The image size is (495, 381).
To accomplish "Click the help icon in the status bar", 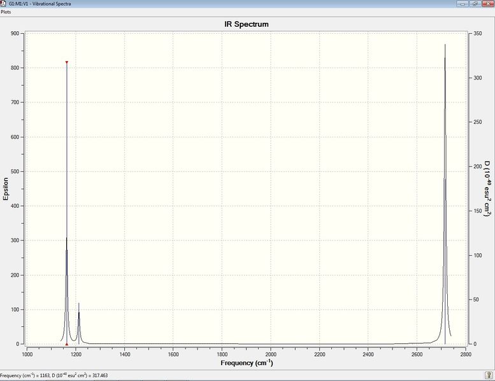I will (x=489, y=375).
